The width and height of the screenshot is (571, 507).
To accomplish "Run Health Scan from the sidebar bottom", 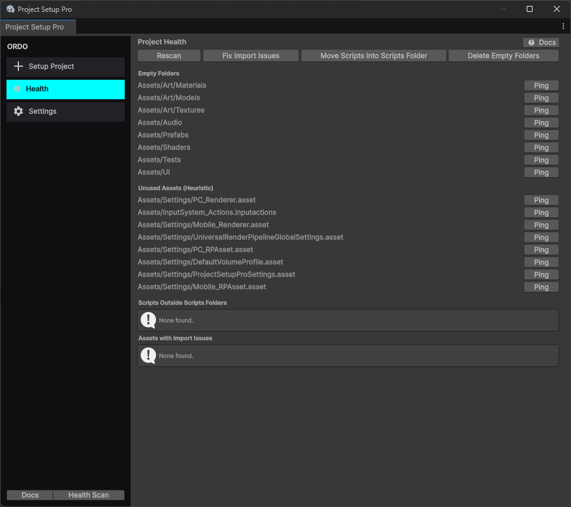I will click(x=89, y=495).
